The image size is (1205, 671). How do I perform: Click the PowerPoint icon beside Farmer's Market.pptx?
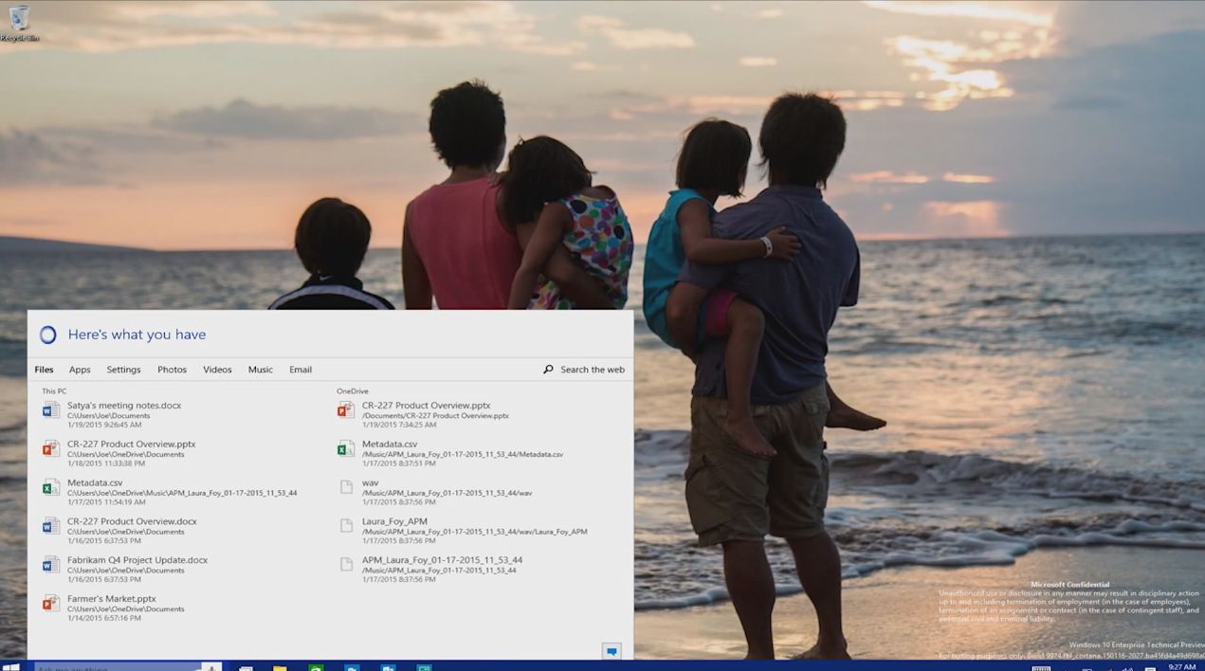click(50, 603)
